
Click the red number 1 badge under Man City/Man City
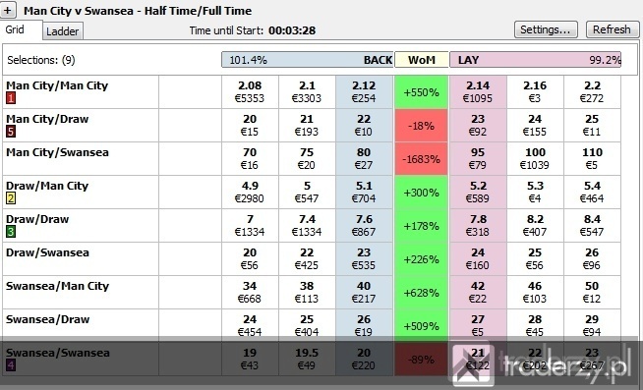pyautogui.click(x=11, y=98)
